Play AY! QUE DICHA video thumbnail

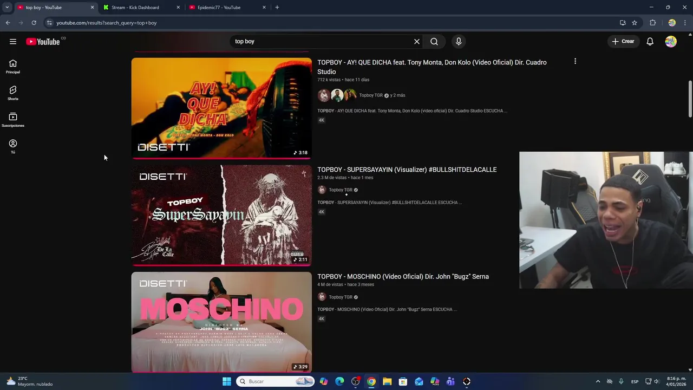coord(221,108)
